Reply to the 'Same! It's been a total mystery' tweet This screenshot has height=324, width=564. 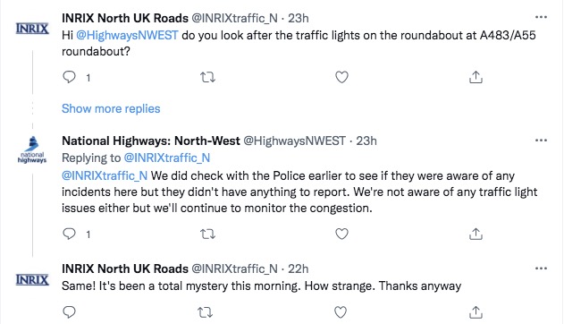pyautogui.click(x=69, y=312)
